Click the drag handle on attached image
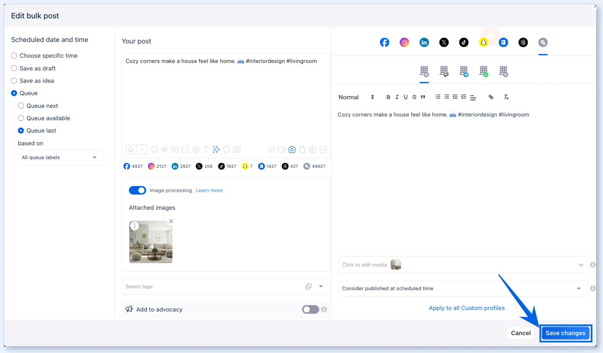Image resolution: width=603 pixels, height=353 pixels. click(x=134, y=226)
